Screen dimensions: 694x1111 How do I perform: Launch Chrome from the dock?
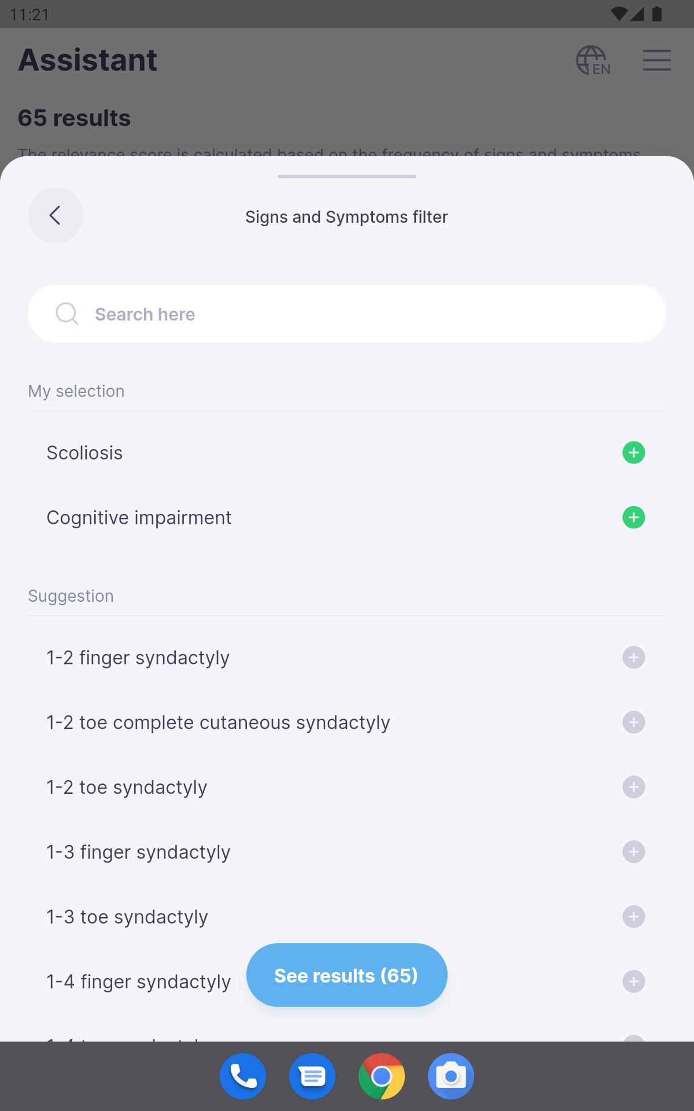click(x=382, y=1076)
